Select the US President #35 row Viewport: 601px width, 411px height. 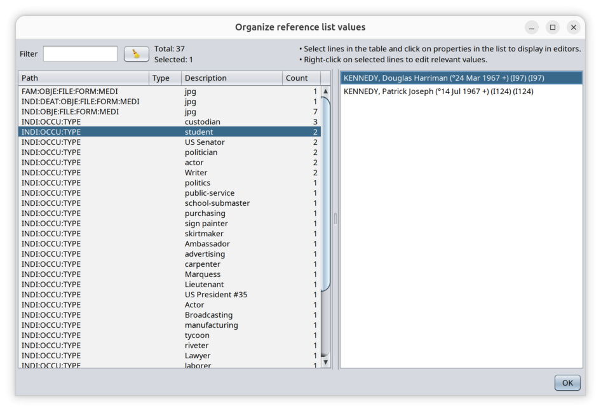coord(170,295)
